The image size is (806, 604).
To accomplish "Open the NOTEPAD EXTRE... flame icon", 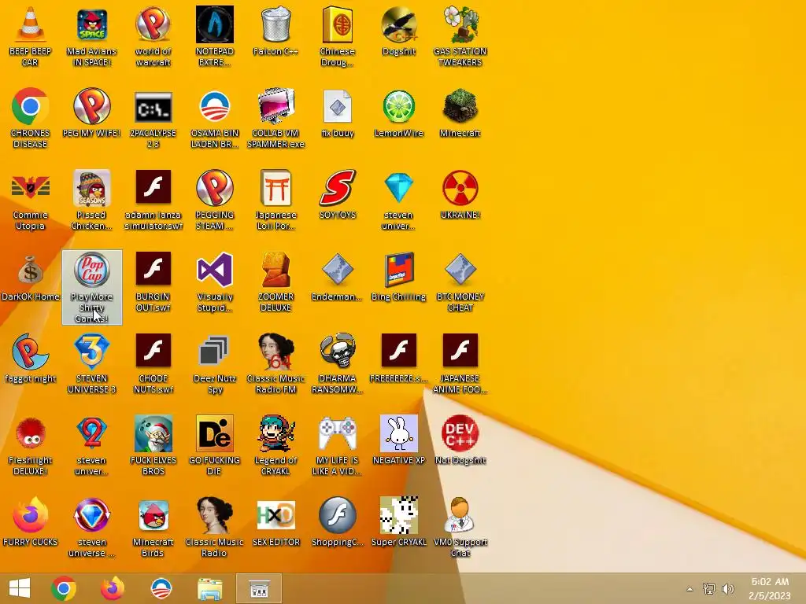I will coord(214,24).
